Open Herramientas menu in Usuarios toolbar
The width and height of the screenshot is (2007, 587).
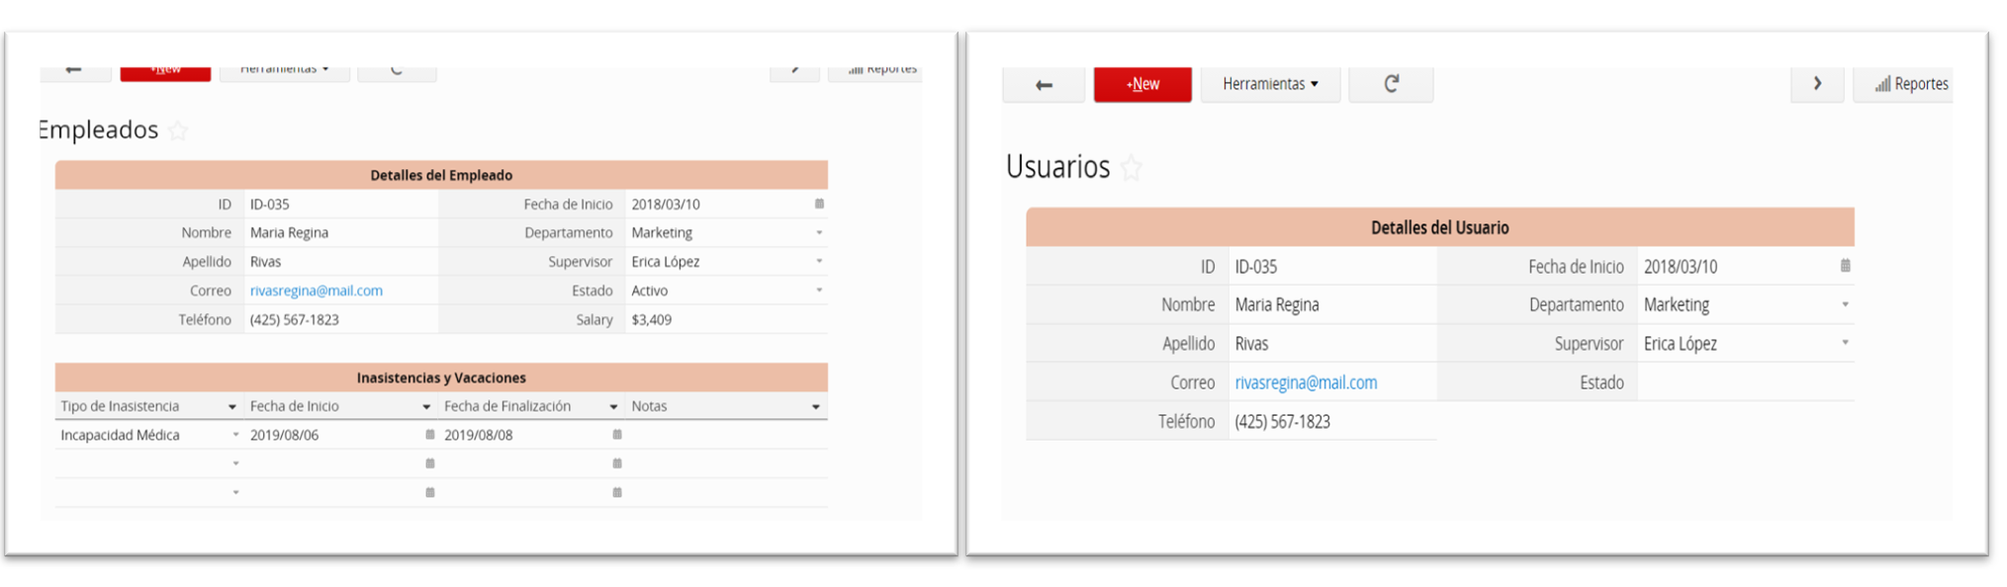pyautogui.click(x=1270, y=84)
